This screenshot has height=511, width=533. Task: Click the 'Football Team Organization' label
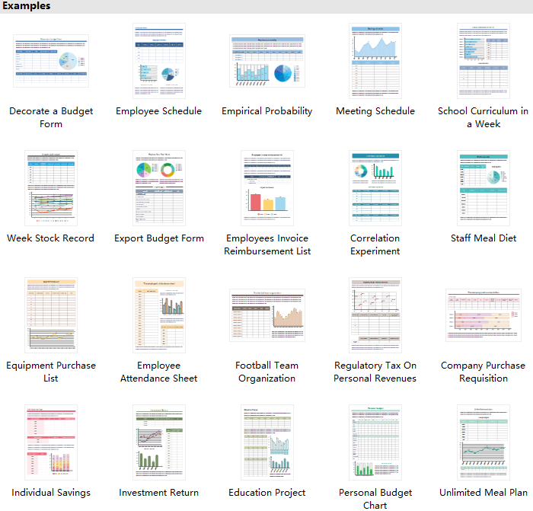coord(266,372)
